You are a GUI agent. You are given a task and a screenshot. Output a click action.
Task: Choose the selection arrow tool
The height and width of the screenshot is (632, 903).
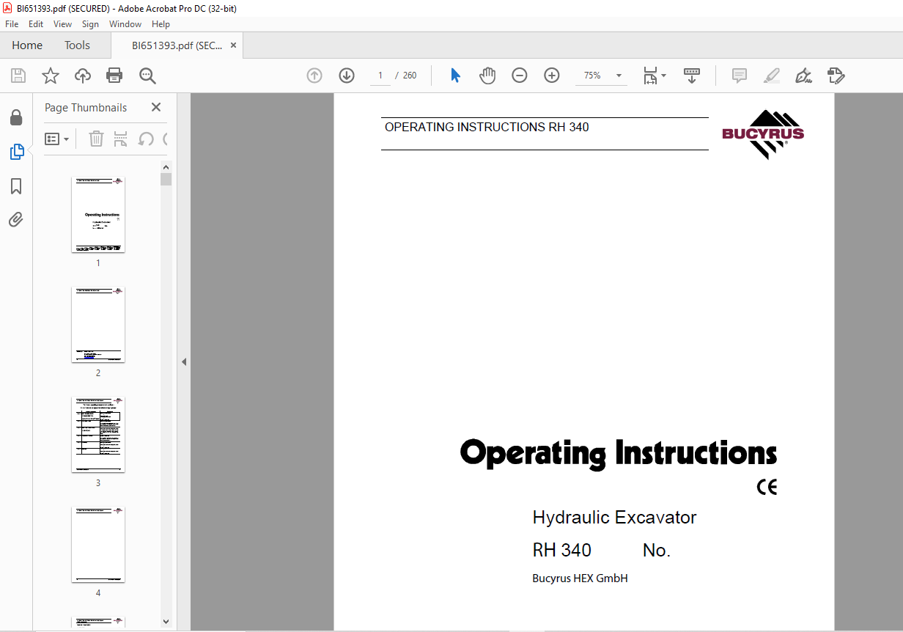(455, 76)
